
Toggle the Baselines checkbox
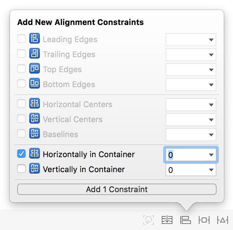tap(21, 134)
